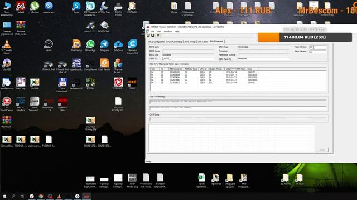357x200 pixels.
Task: Select the UltraISO desktop shortcut
Action: click(7, 65)
